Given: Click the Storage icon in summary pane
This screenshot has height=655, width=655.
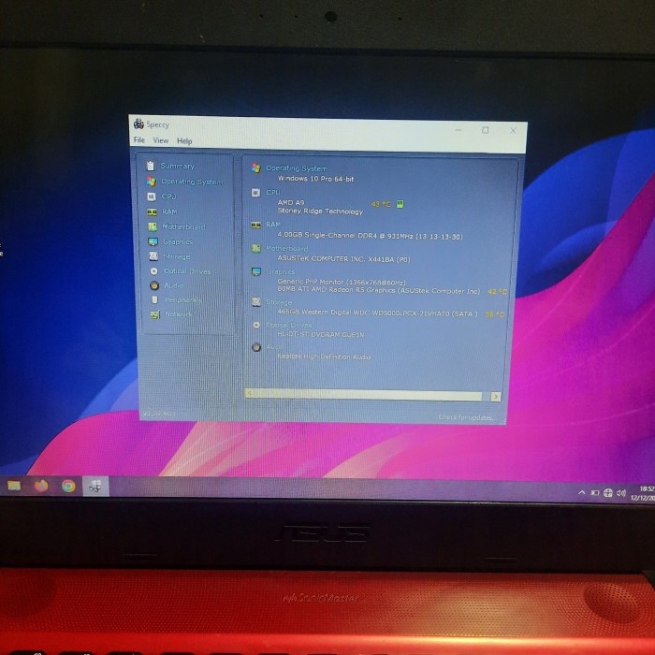Looking at the screenshot, I should [x=256, y=301].
